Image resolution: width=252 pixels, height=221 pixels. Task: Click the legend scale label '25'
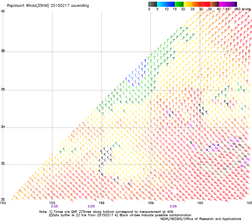coord(192,9)
